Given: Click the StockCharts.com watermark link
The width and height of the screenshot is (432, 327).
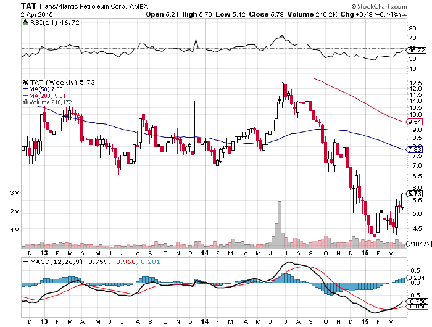Looking at the screenshot, I should 379,6.
